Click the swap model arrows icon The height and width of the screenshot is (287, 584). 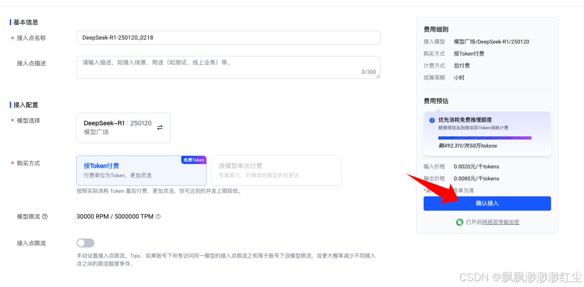pyautogui.click(x=160, y=128)
